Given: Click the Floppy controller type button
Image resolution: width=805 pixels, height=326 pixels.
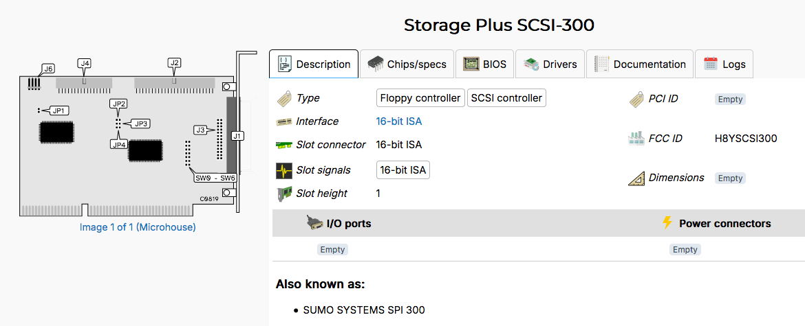Looking at the screenshot, I should tap(420, 98).
